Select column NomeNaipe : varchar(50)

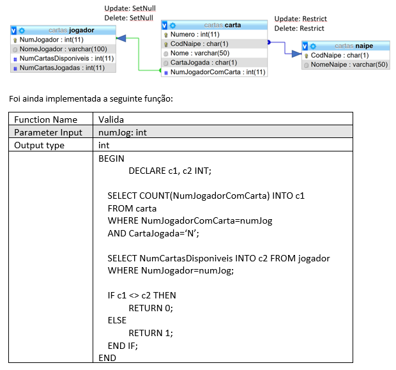[x=346, y=65]
